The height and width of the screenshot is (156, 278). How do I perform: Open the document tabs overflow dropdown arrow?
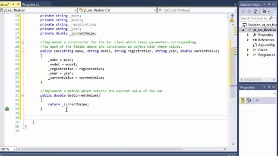click(x=235, y=4)
